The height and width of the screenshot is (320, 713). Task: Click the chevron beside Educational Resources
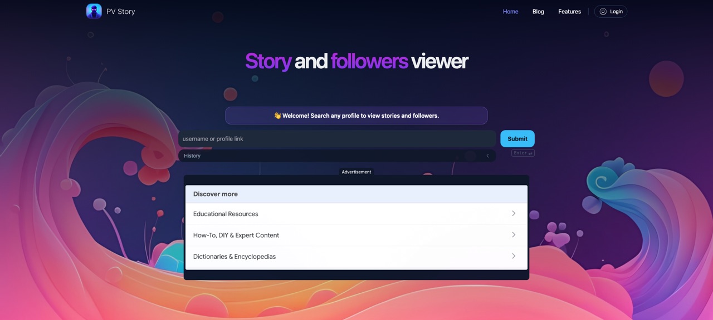[x=514, y=213]
